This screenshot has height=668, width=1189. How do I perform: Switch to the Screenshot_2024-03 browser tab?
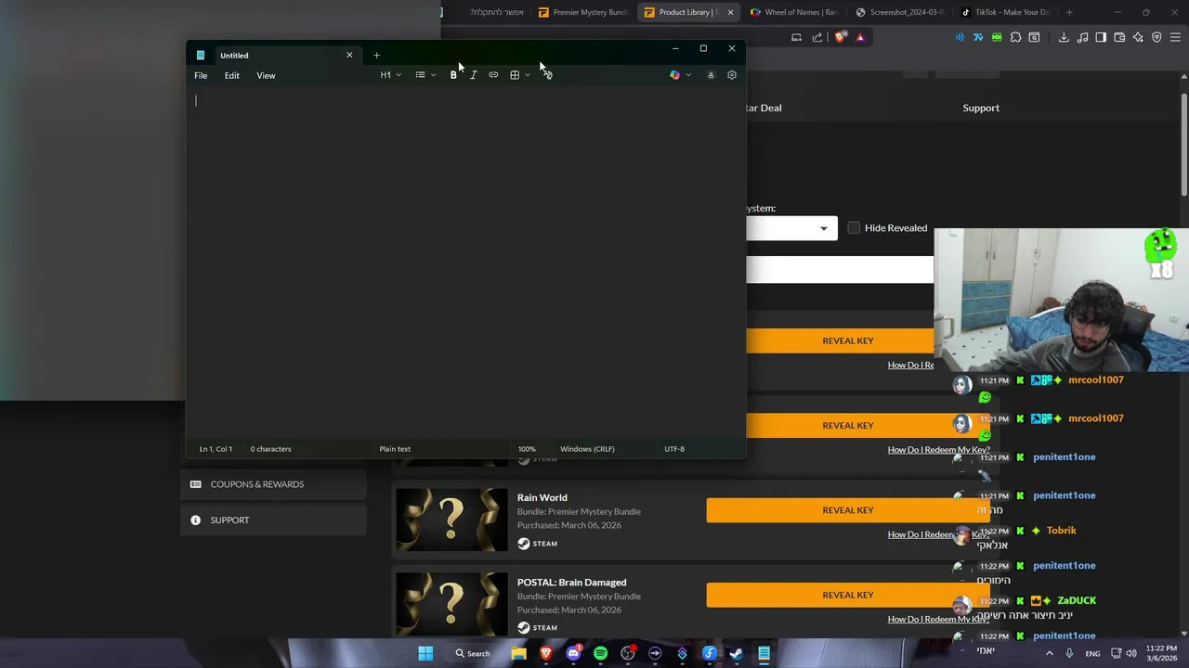(900, 12)
